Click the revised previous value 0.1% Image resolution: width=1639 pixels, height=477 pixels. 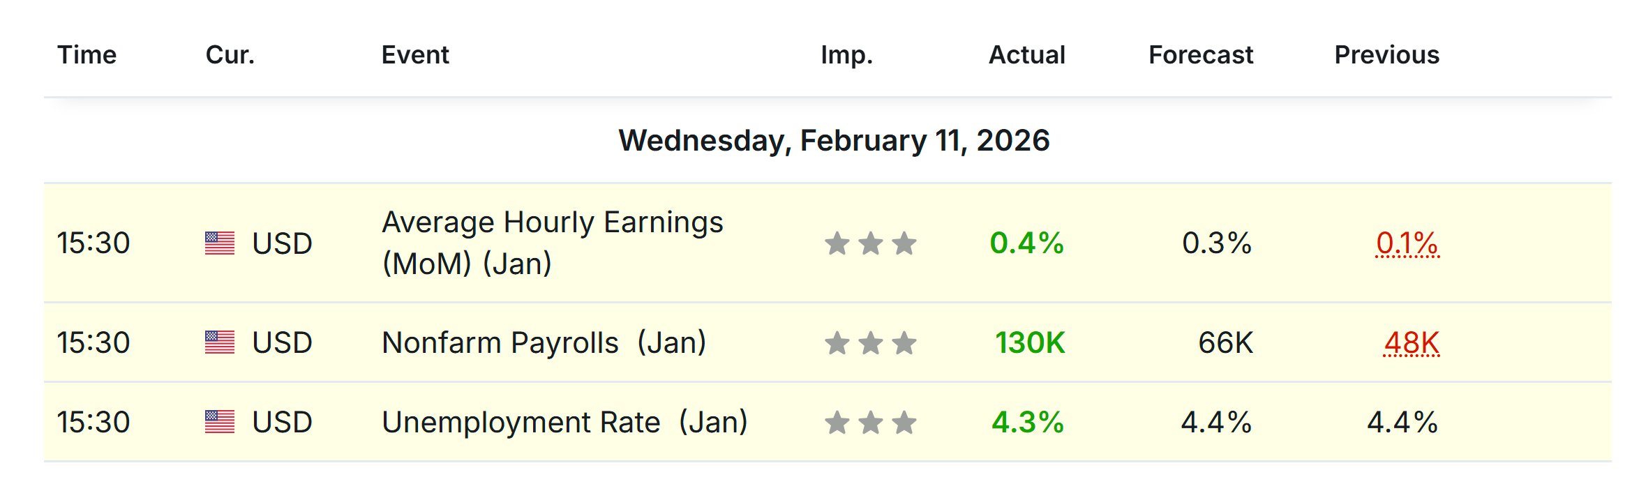pos(1407,243)
